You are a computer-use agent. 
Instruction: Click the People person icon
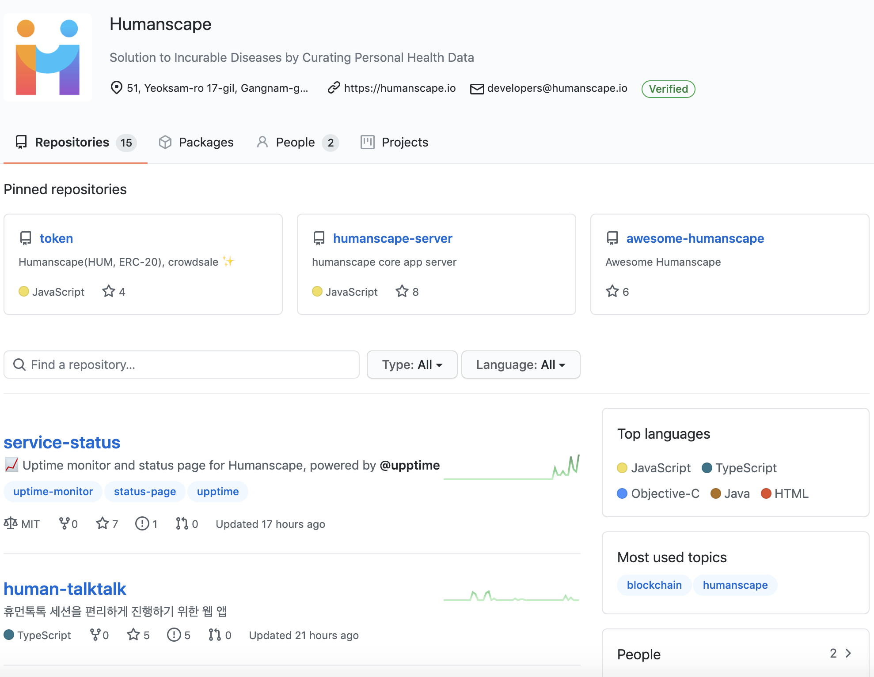[x=262, y=142]
